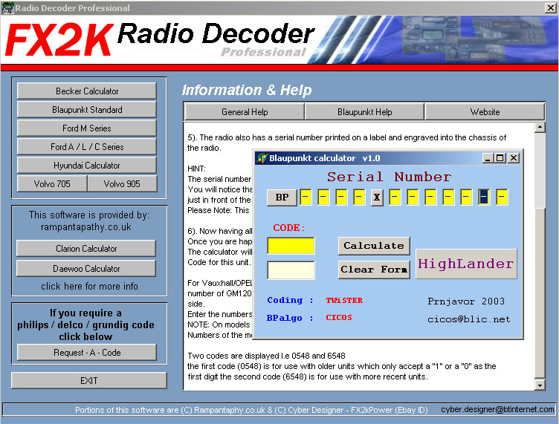
Task: Click the help text scrollbar up arrow
Action: coord(540,128)
